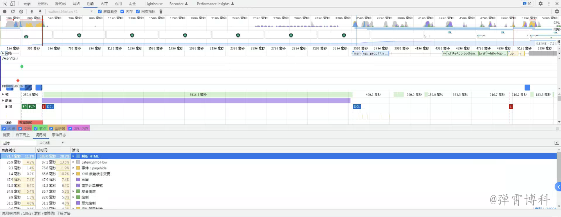561x217 pixels.
Task: Expand the 绘制 row
Action: (73, 197)
